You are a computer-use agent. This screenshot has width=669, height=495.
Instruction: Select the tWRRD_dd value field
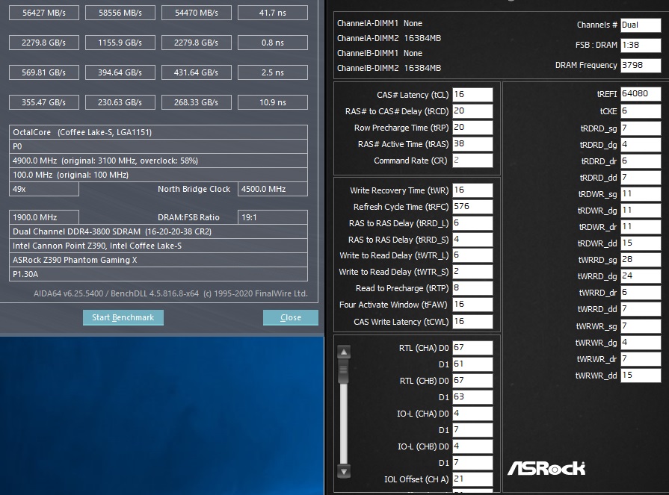coord(641,308)
